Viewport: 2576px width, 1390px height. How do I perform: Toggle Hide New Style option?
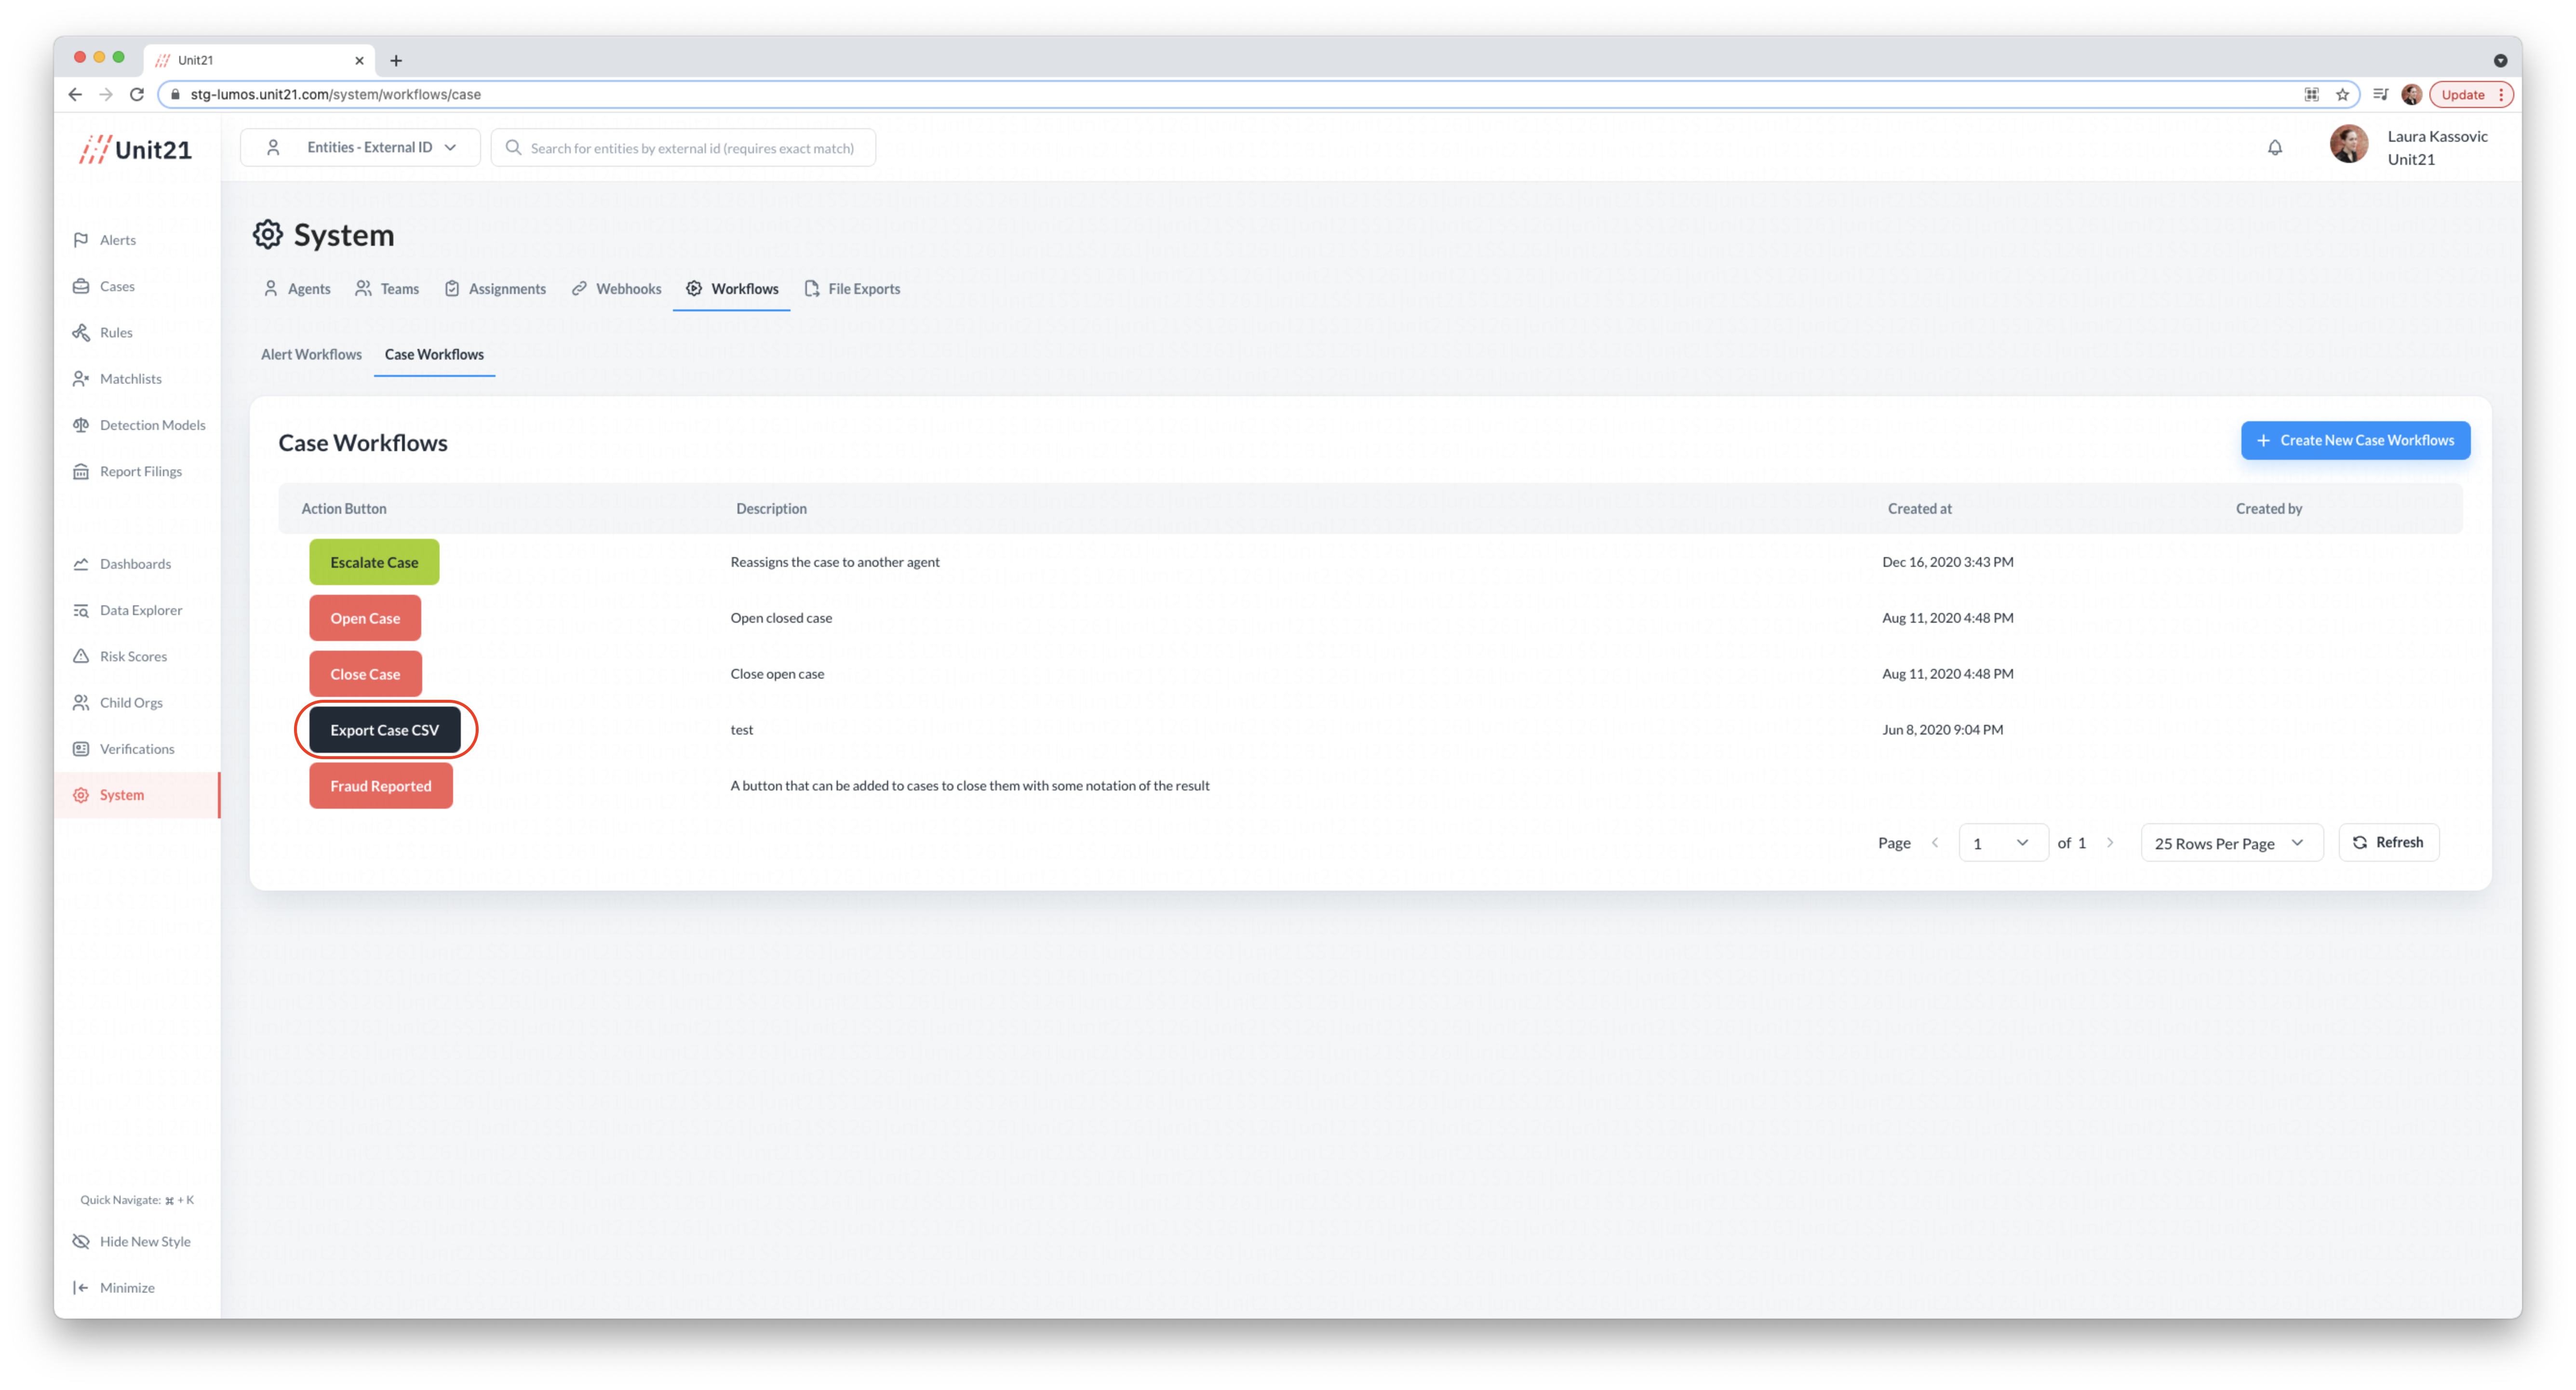click(144, 1241)
